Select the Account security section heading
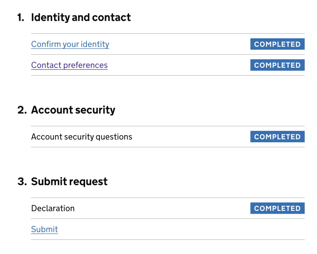The width and height of the screenshot is (317, 254). [x=73, y=110]
